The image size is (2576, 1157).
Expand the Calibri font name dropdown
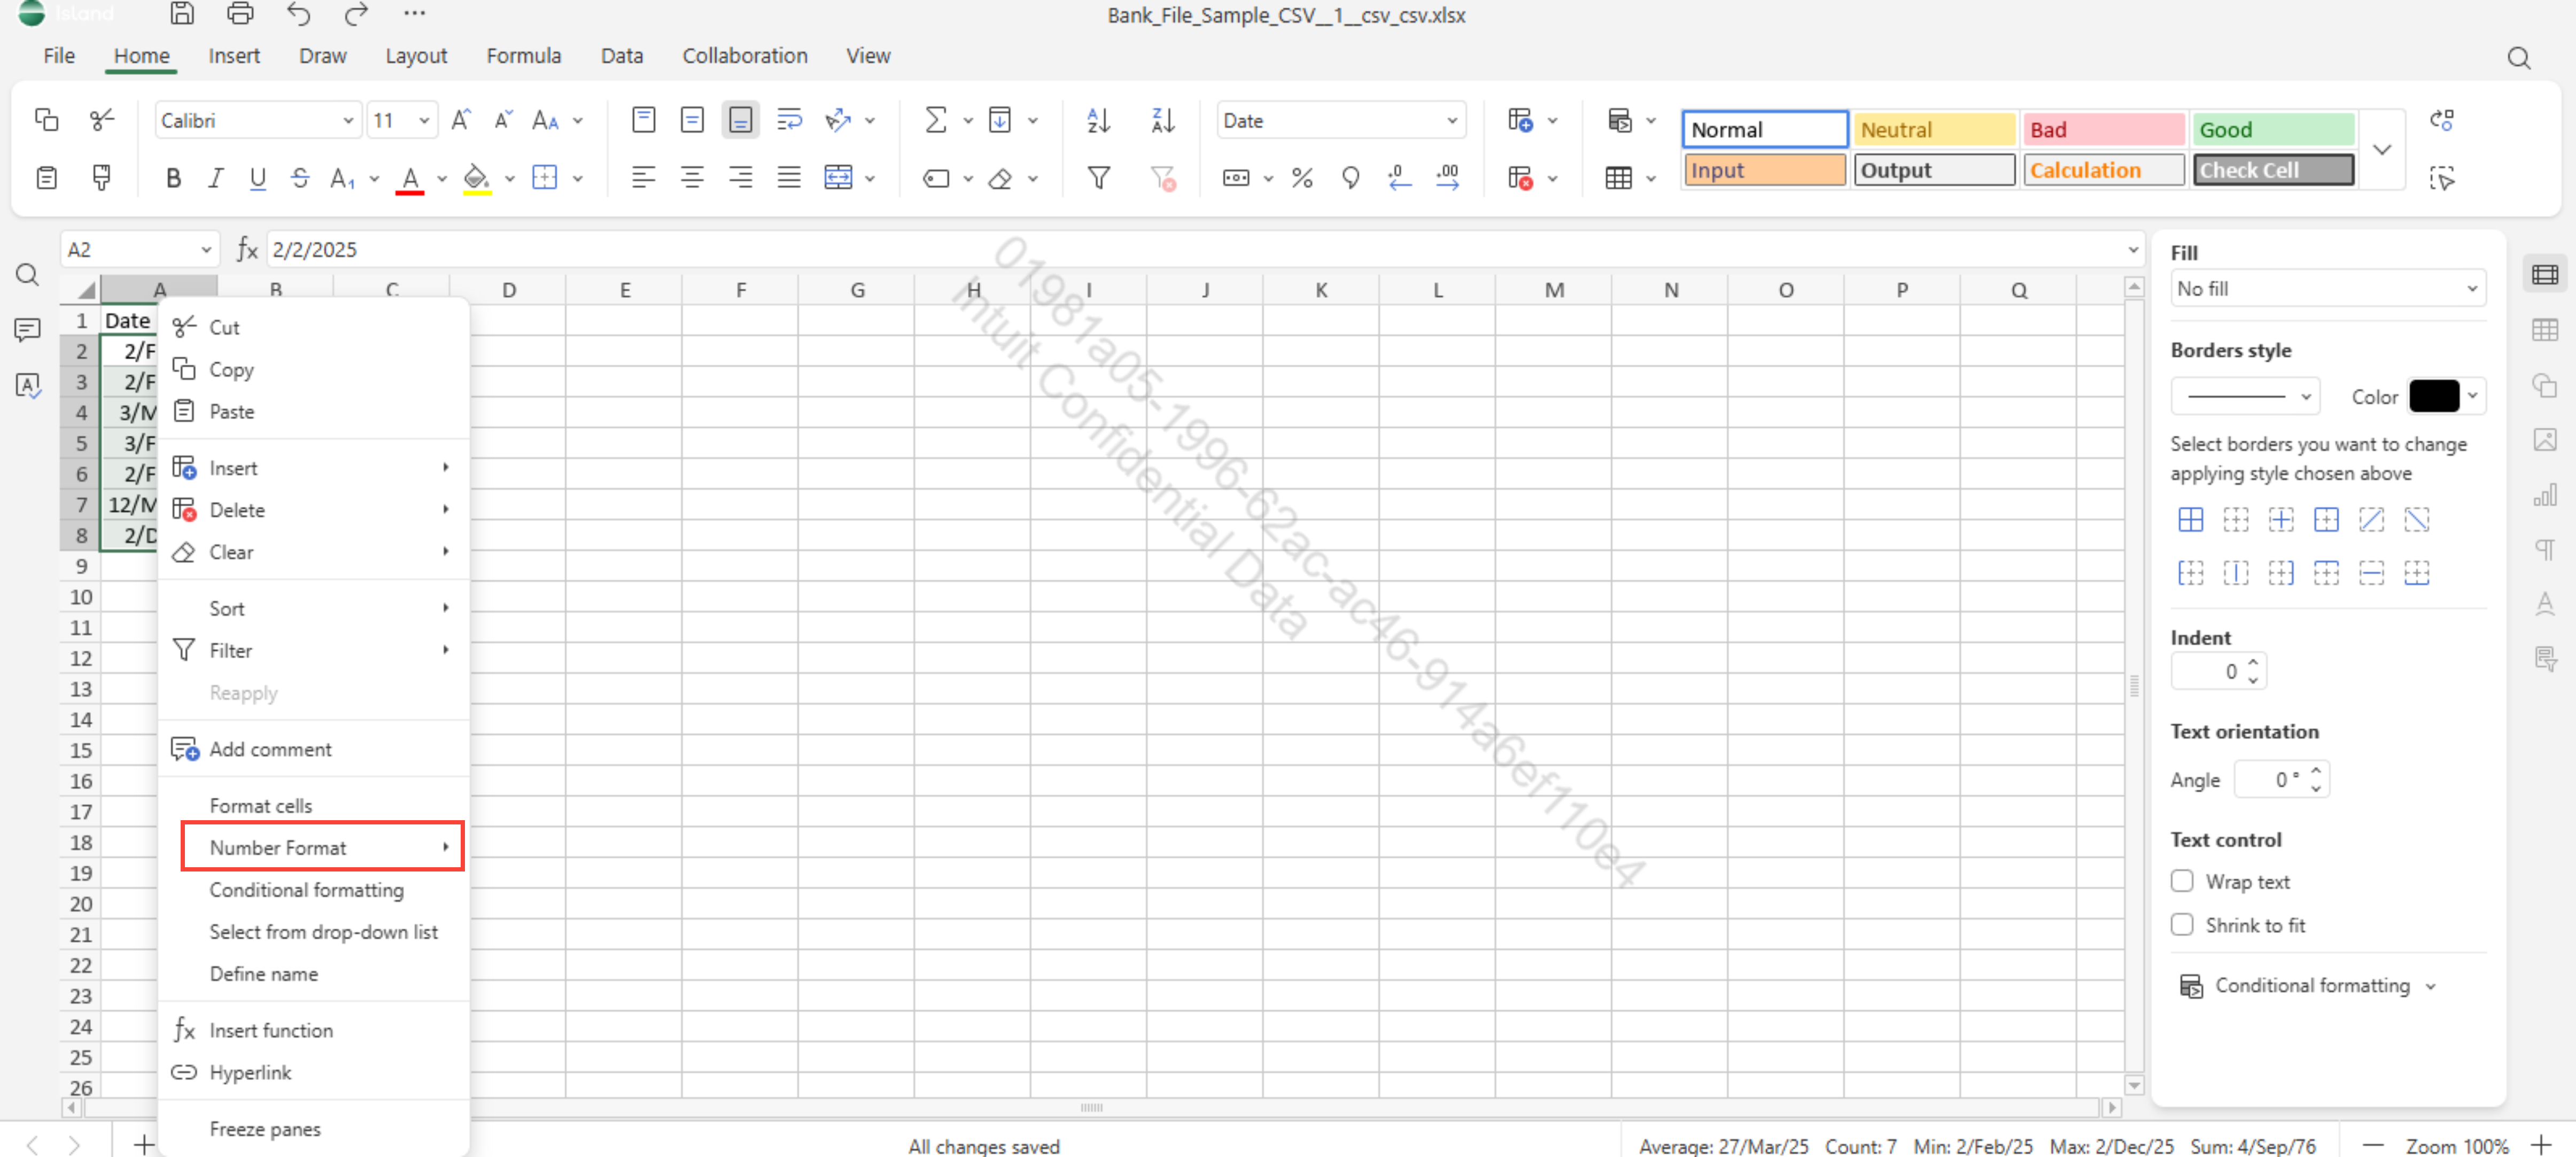(x=257, y=121)
